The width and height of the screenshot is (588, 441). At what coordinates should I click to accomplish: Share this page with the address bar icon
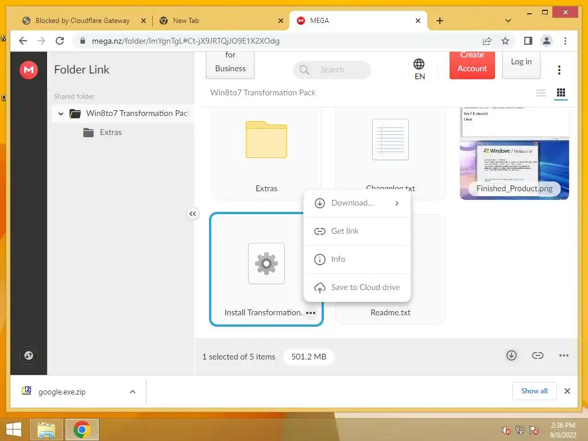(x=487, y=41)
